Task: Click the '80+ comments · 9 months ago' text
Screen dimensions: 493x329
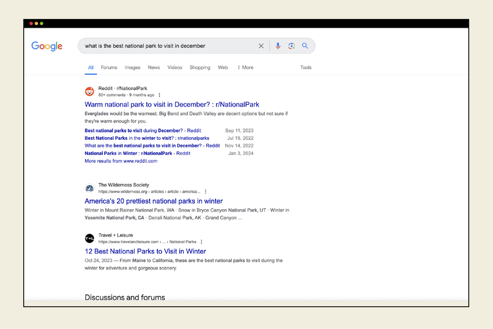Action: tap(126, 95)
